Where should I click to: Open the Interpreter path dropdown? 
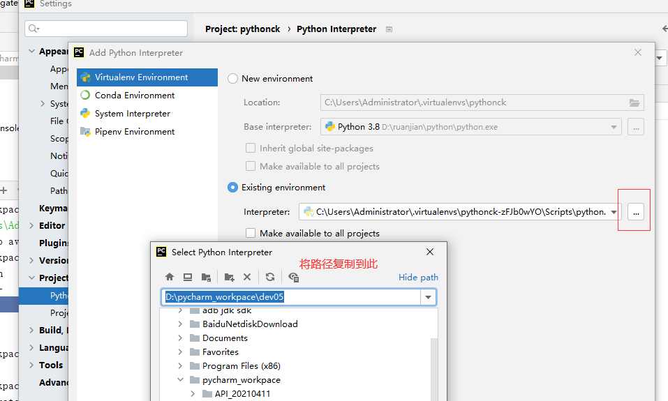click(x=614, y=212)
